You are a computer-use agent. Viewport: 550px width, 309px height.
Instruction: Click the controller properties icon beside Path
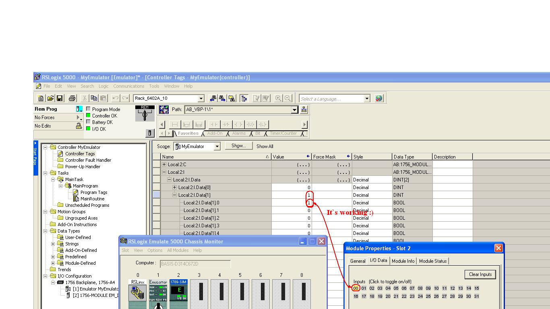point(164,109)
